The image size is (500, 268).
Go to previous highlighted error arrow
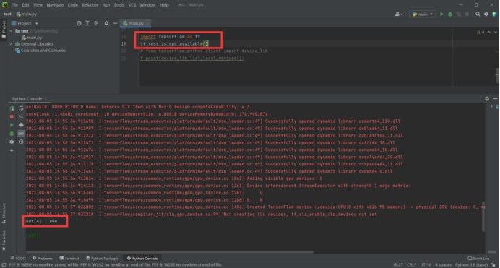click(x=489, y=32)
